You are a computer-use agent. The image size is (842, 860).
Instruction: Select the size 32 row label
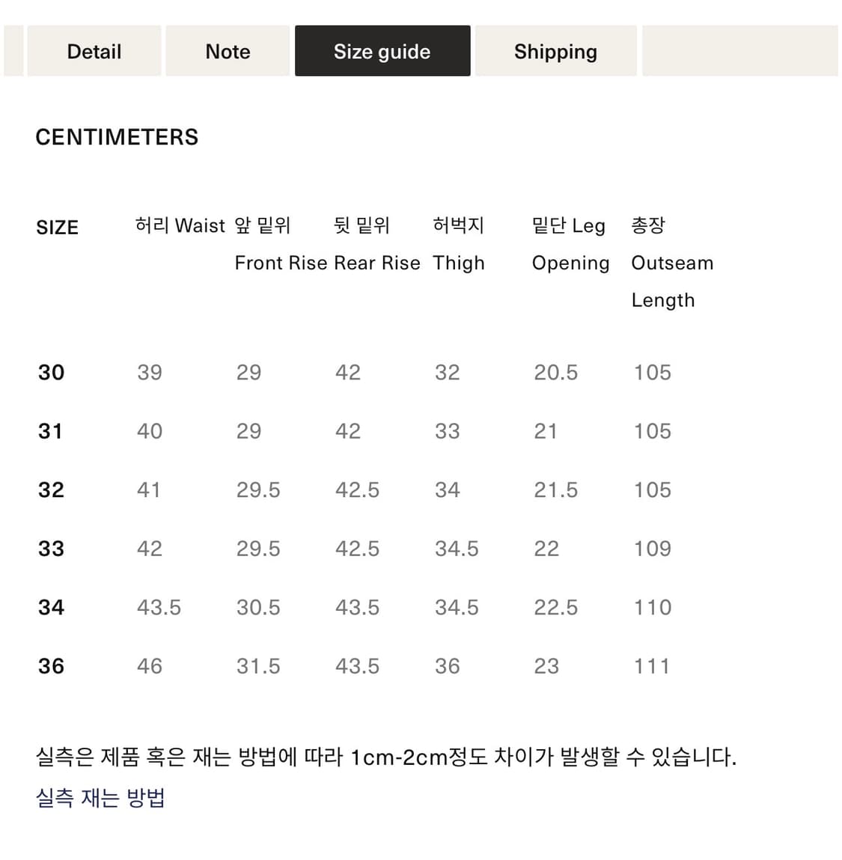point(51,489)
